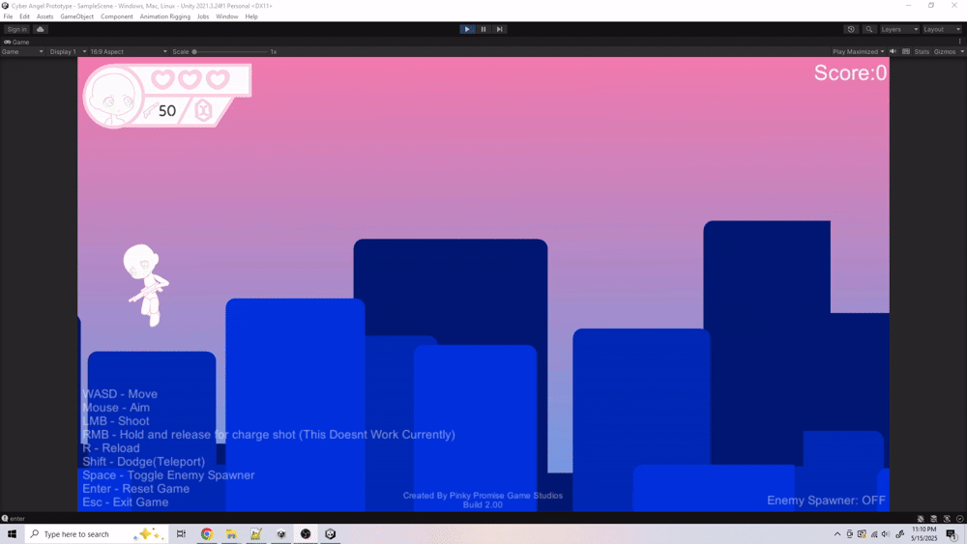
Task: Click the auto-generate lighting status icon
Action: [947, 519]
